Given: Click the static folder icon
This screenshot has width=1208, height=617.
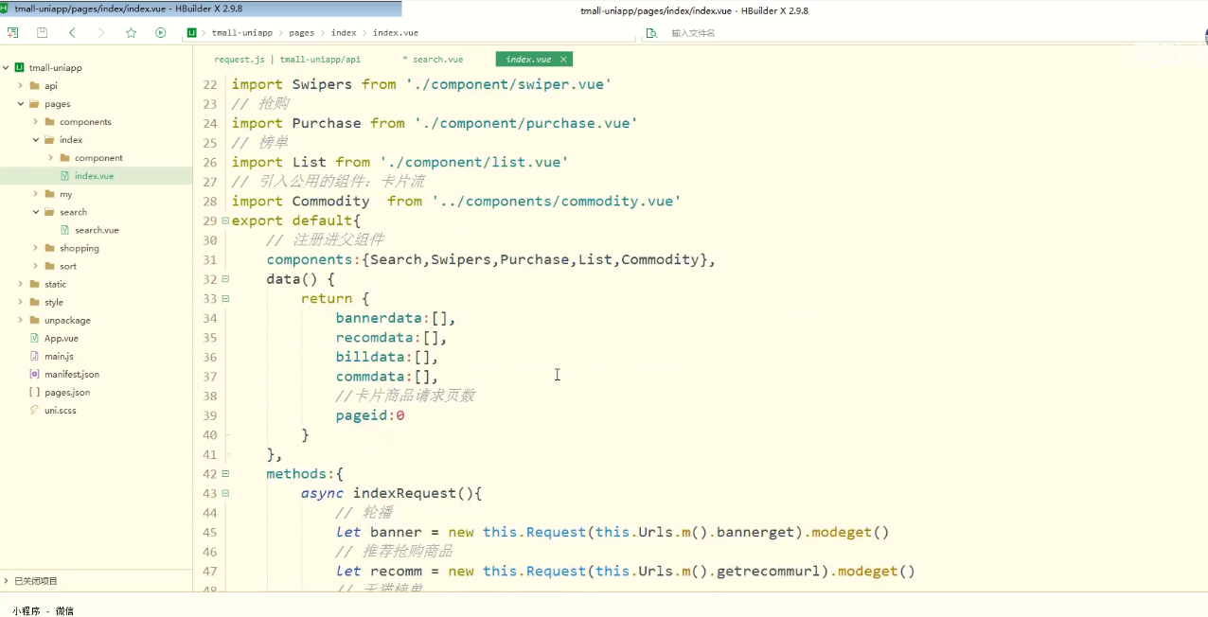Looking at the screenshot, I should click(x=34, y=284).
